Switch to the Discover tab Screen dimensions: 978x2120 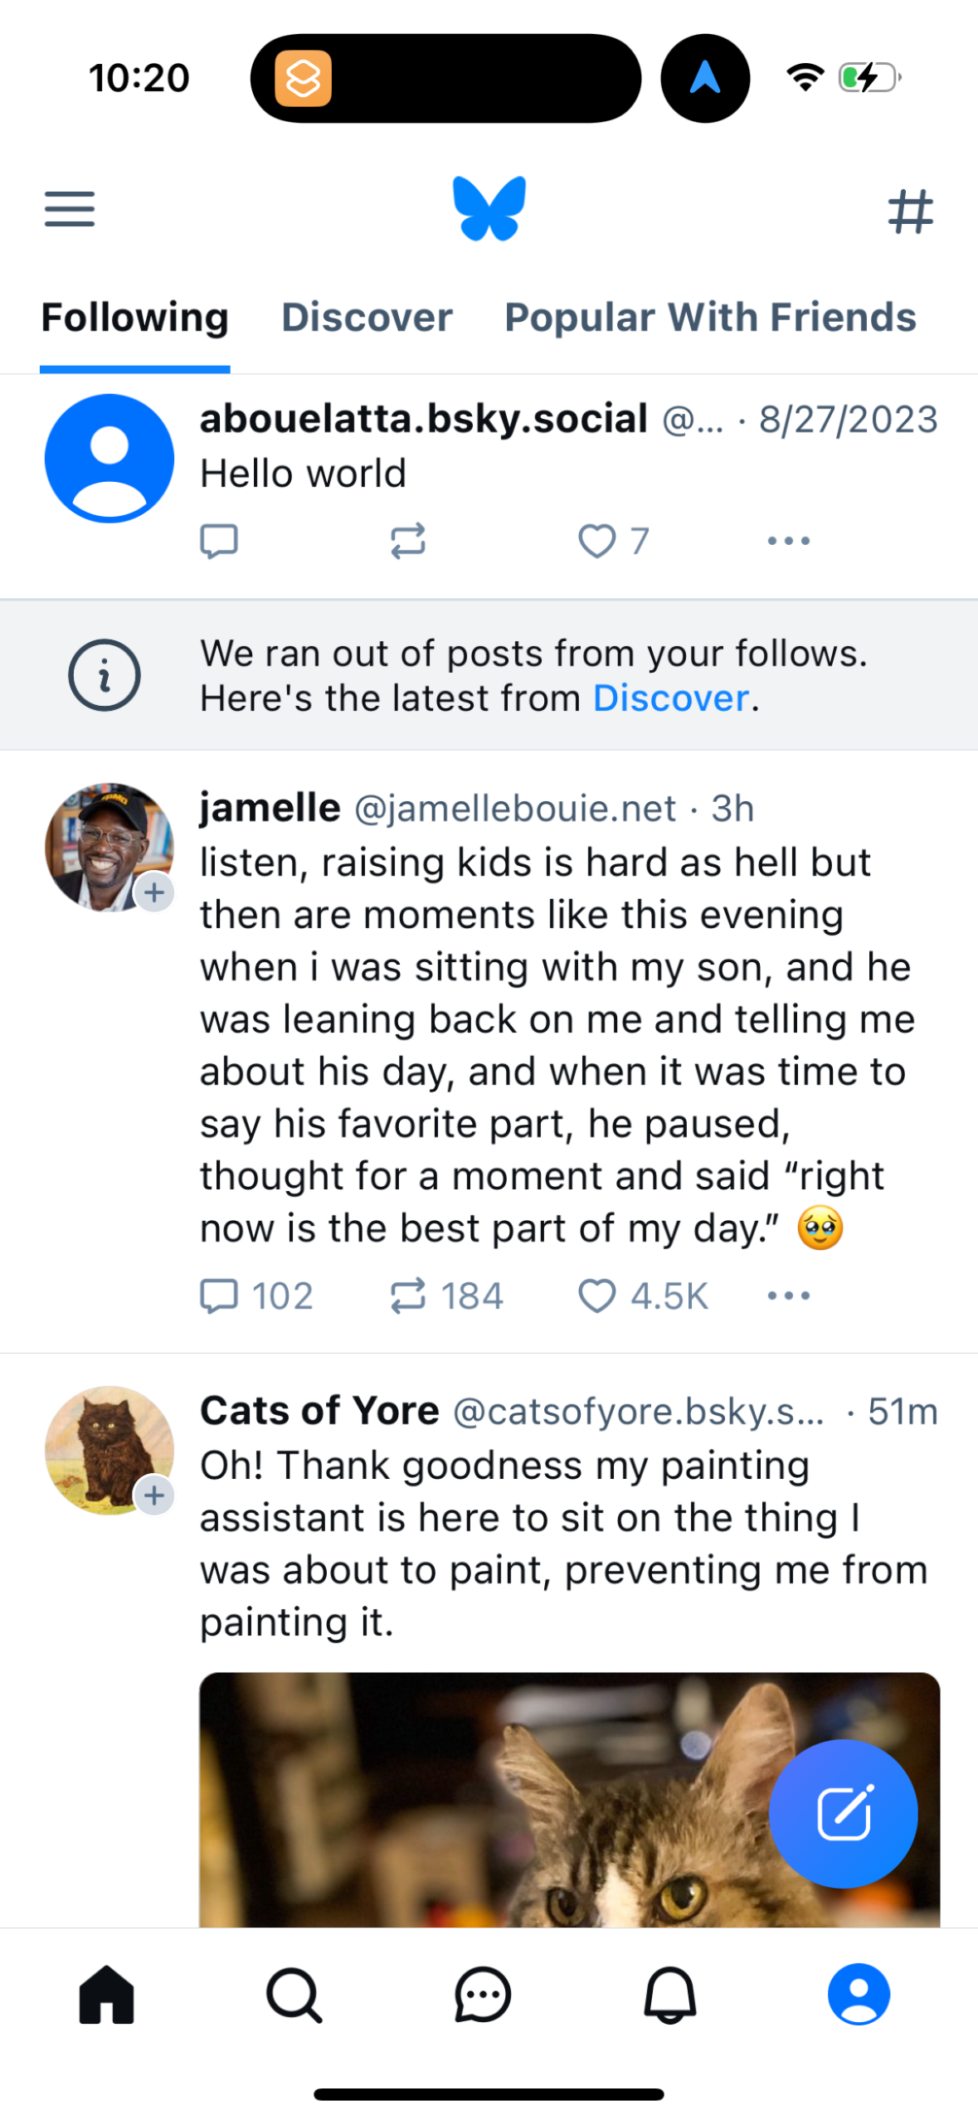click(367, 318)
